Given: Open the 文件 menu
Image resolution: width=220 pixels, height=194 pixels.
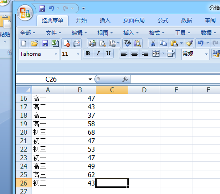Looking at the screenshot, I should (53, 33).
